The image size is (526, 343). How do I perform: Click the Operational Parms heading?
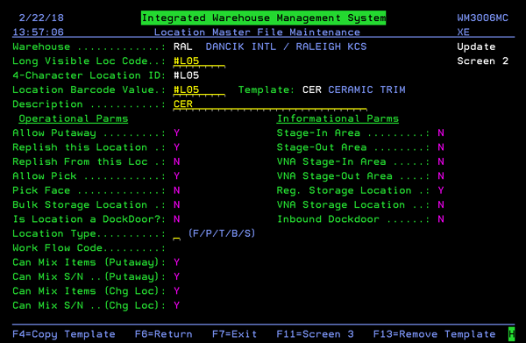click(74, 118)
